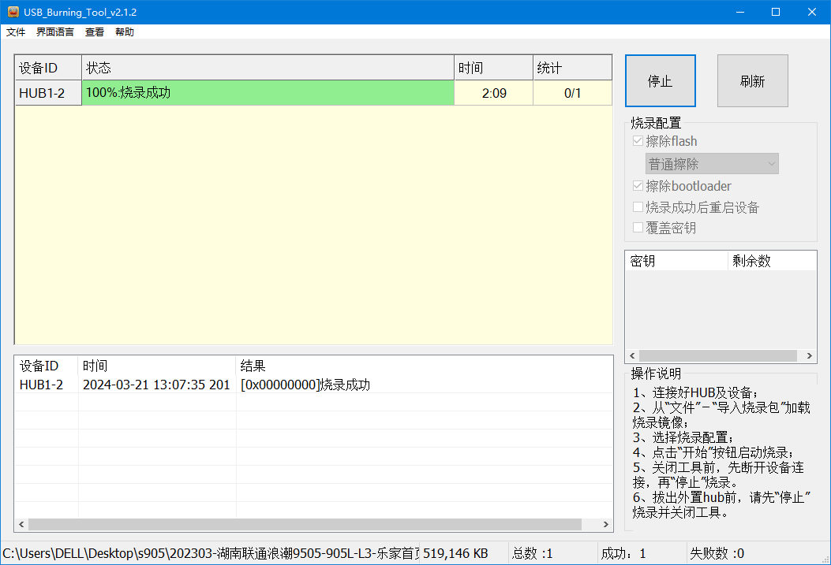Open the 界面语言 menu
Viewport: 831px width, 565px height.
(55, 32)
